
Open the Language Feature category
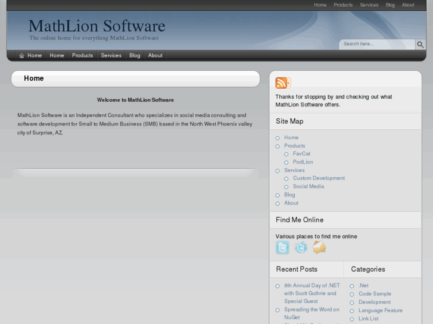[x=381, y=310]
